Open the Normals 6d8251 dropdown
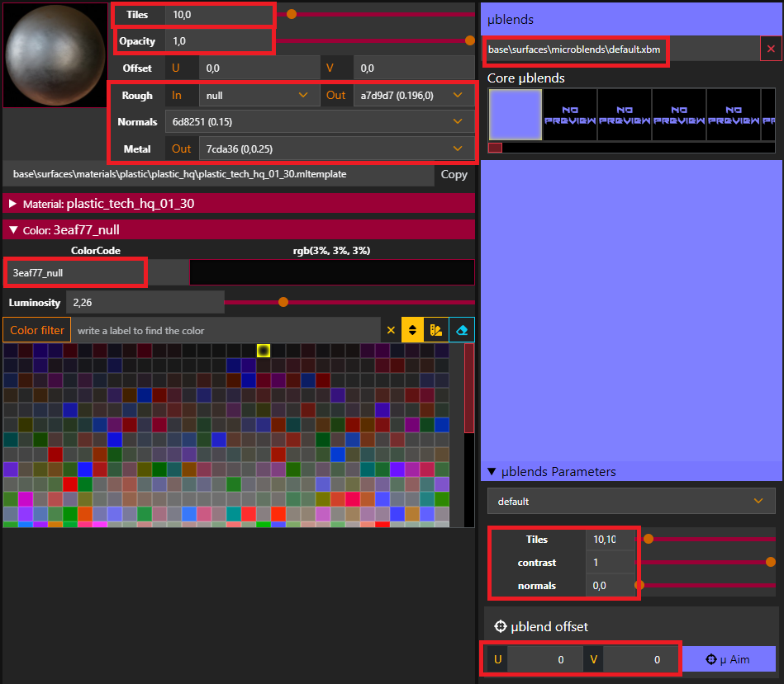Viewport: 784px width, 684px height. (319, 122)
